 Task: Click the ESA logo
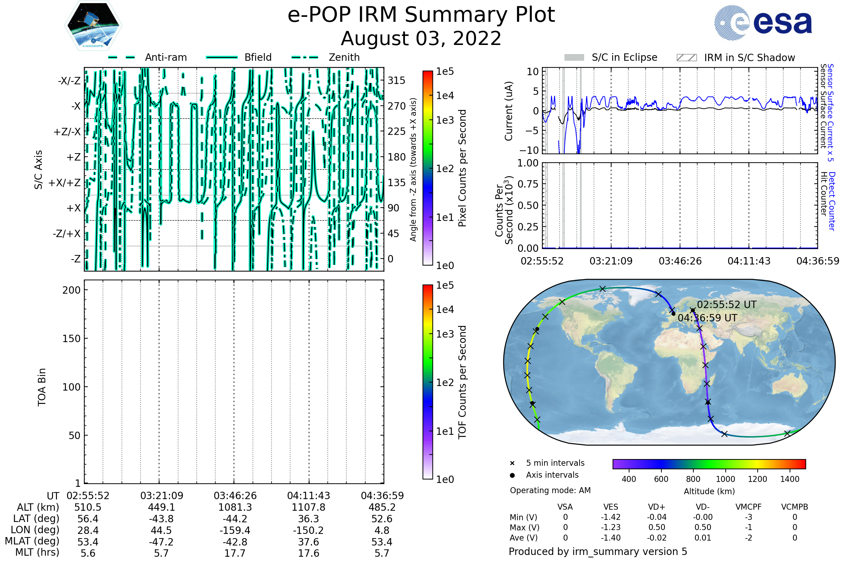[763, 23]
